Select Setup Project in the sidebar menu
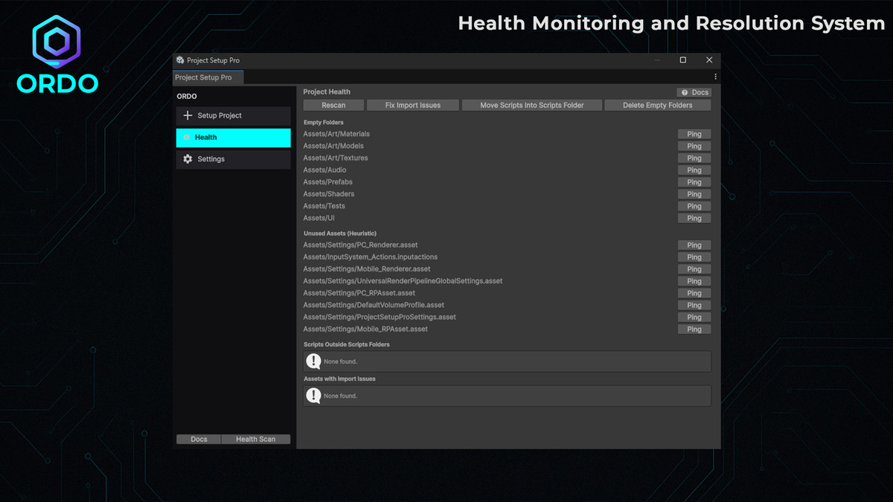893x502 pixels. click(219, 115)
